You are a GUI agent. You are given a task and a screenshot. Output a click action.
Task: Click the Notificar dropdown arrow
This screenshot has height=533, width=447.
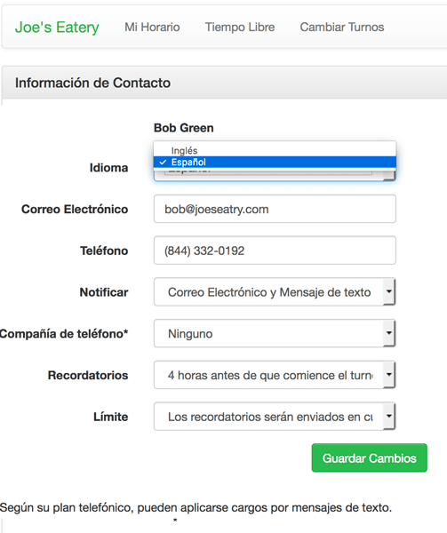389,291
